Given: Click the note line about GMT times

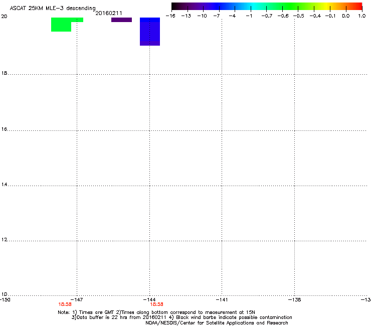Looking at the screenshot, I should (x=156, y=312).
